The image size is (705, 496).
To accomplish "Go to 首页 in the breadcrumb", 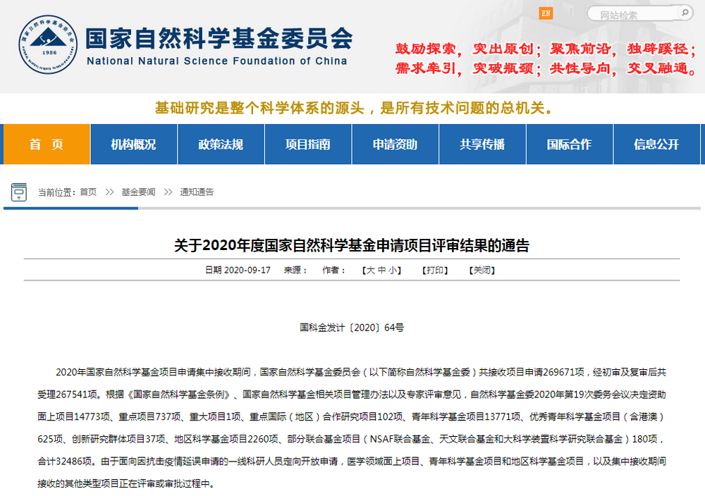I will [88, 192].
